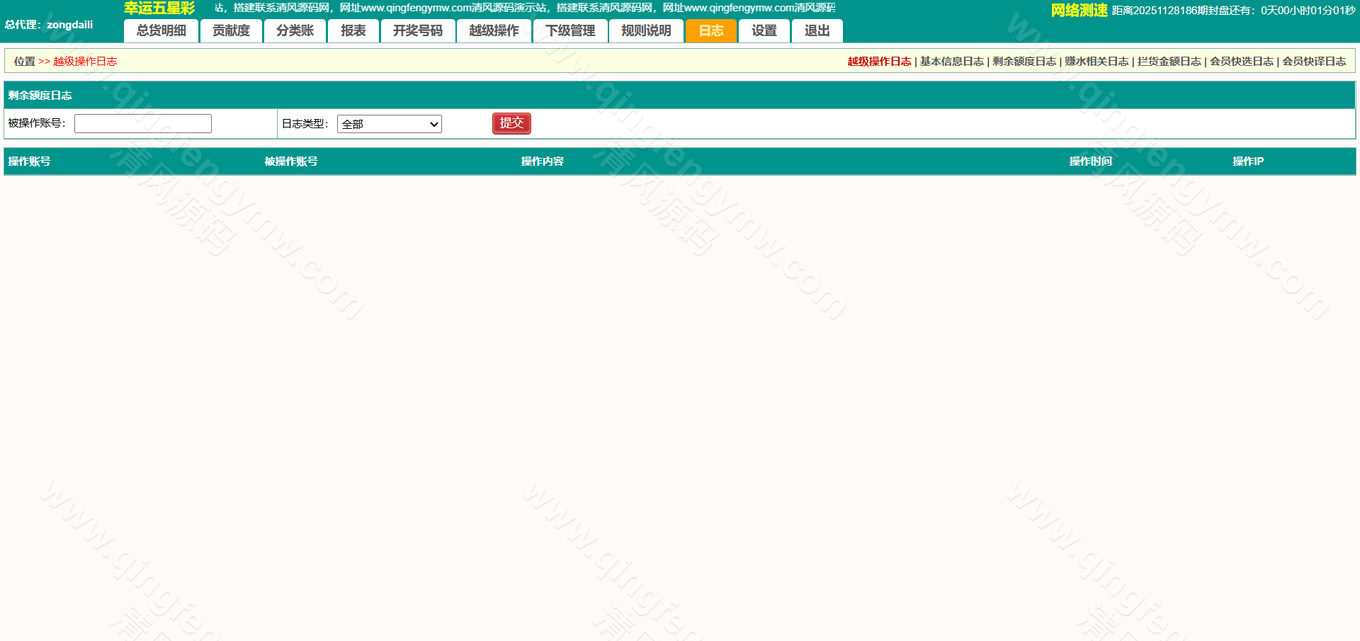Open the 分类账 tab
The height and width of the screenshot is (641, 1360).
295,30
